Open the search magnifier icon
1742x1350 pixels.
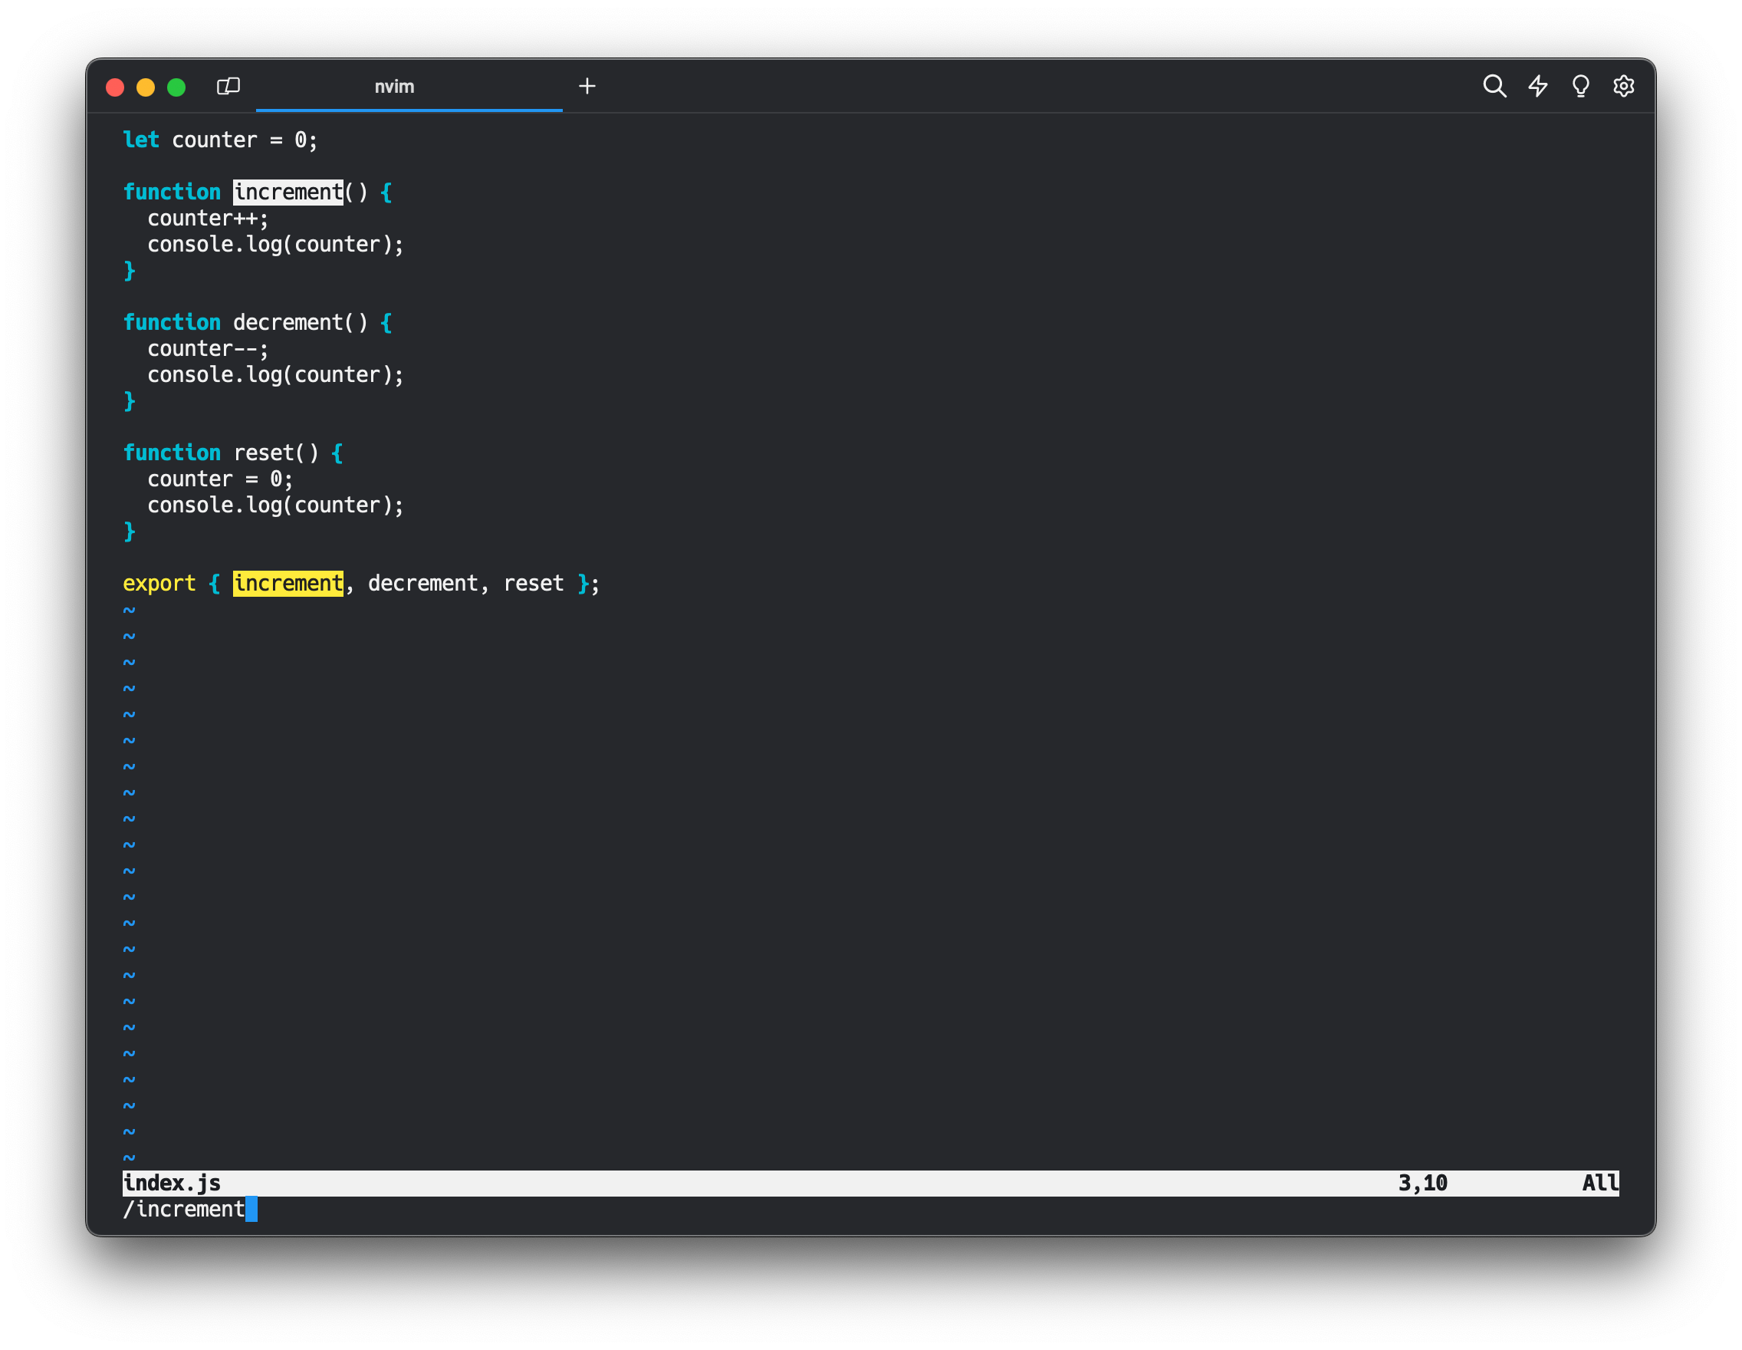pos(1494,86)
